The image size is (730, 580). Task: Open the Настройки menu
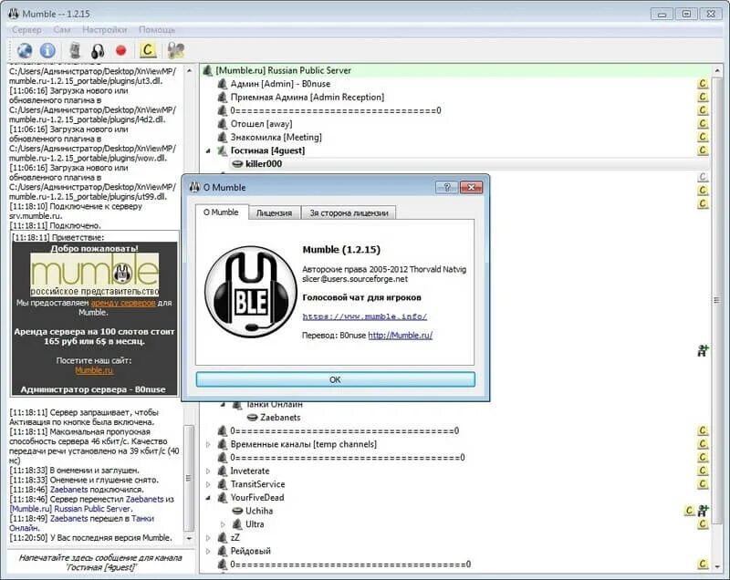pos(104,30)
